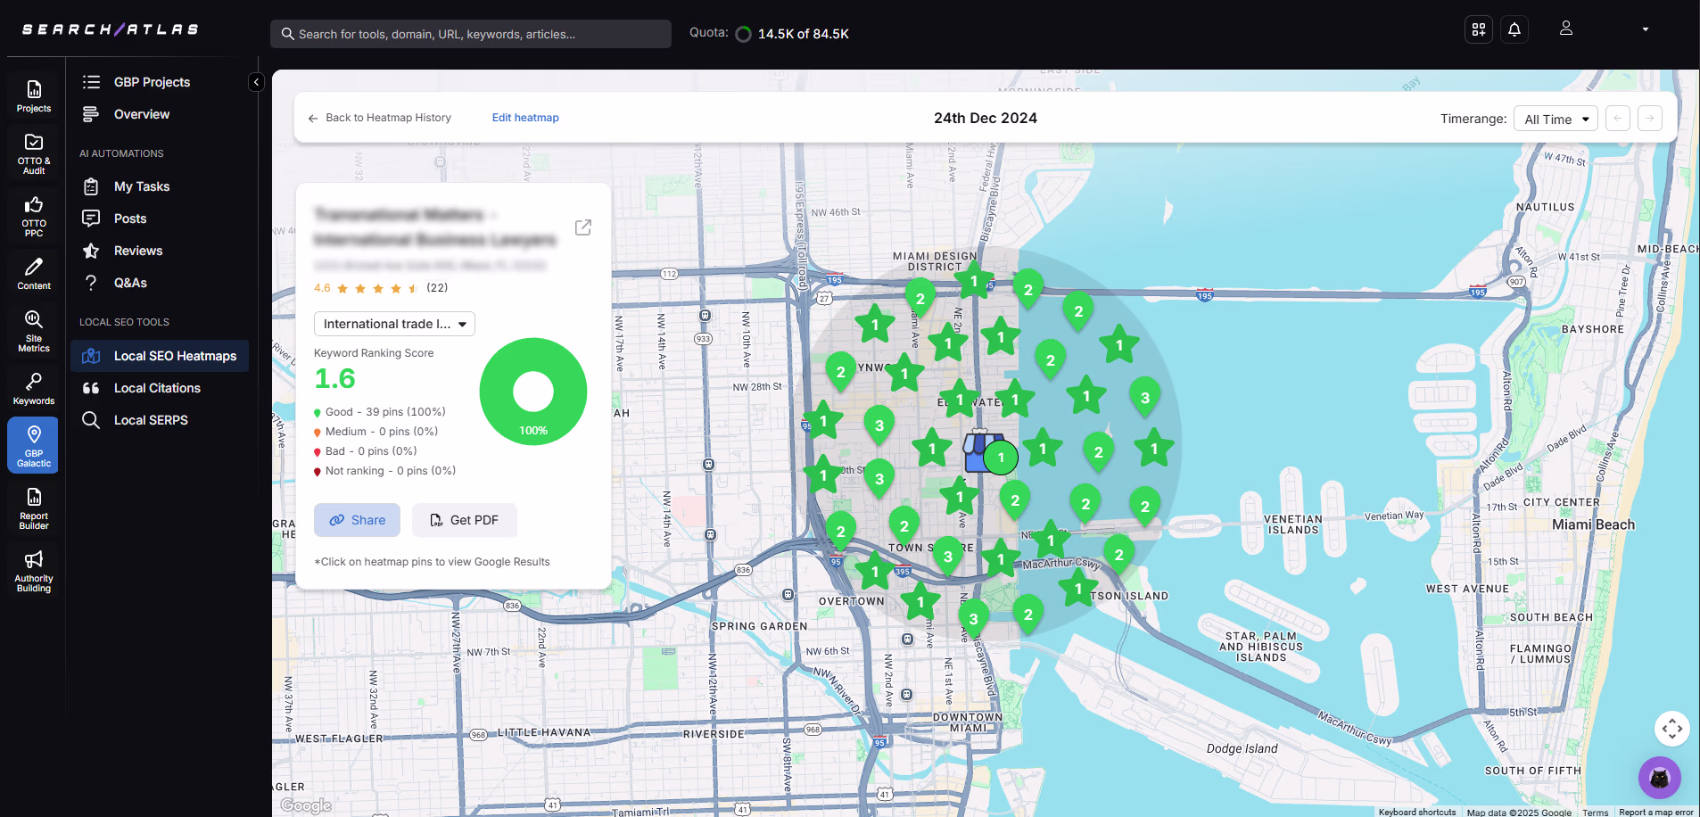The height and width of the screenshot is (817, 1700).
Task: Open the All Time timerange dropdown
Action: [x=1556, y=118]
